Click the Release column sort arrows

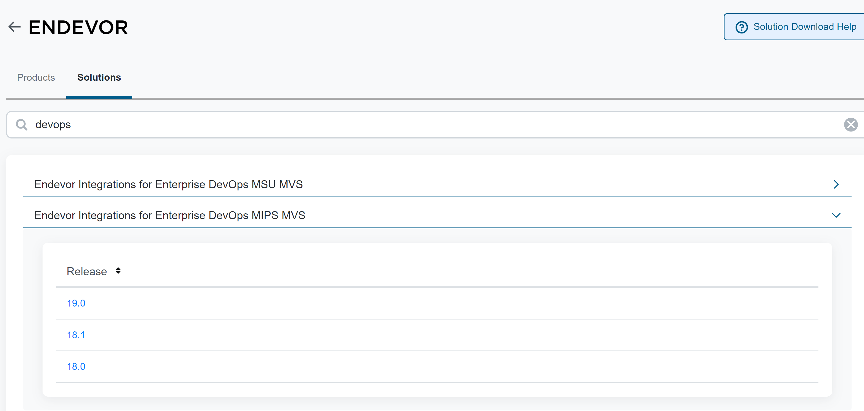(x=118, y=271)
